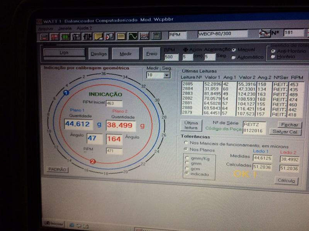Choose Horário rotation direction

pyautogui.click(x=273, y=57)
